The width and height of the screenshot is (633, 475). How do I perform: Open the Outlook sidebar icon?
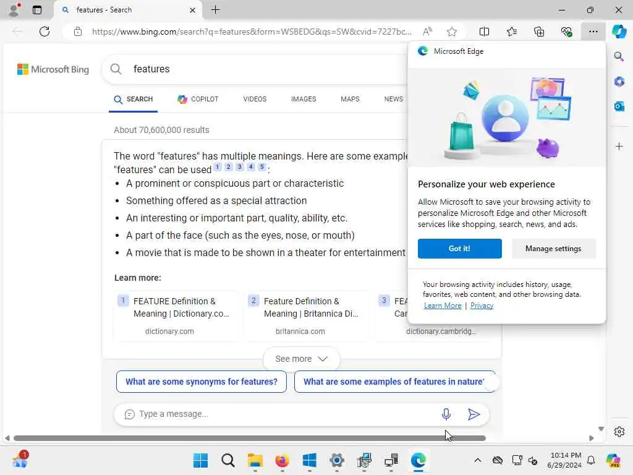click(x=619, y=106)
